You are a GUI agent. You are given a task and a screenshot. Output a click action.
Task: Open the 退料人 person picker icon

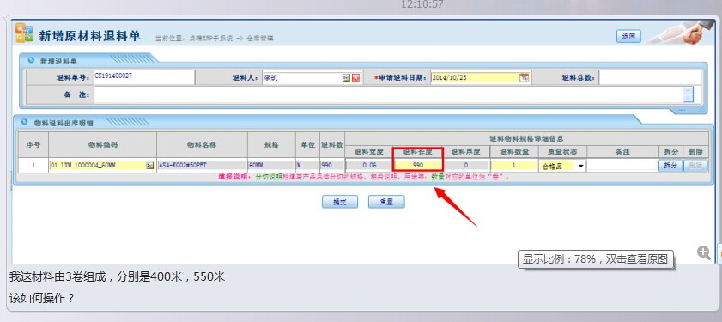[x=346, y=78]
